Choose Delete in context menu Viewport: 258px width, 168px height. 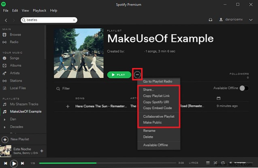(x=159, y=137)
